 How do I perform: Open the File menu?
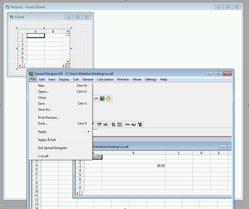(x=33, y=79)
